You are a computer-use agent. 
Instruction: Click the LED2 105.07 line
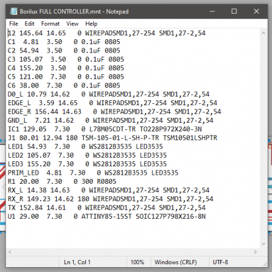pos(87,155)
